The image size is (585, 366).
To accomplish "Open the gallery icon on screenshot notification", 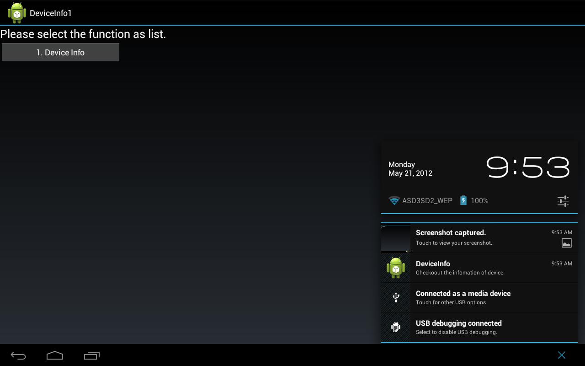I will (x=567, y=243).
